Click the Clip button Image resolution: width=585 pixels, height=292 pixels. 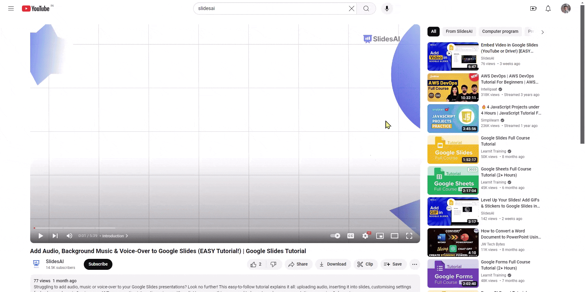tap(365, 264)
